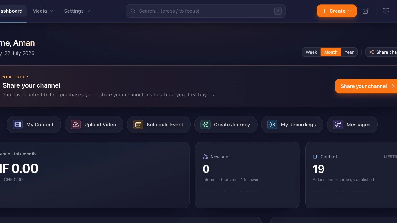Viewport: 397px width, 223px height.
Task: Expand the Media menu dropdown
Action: (43, 11)
